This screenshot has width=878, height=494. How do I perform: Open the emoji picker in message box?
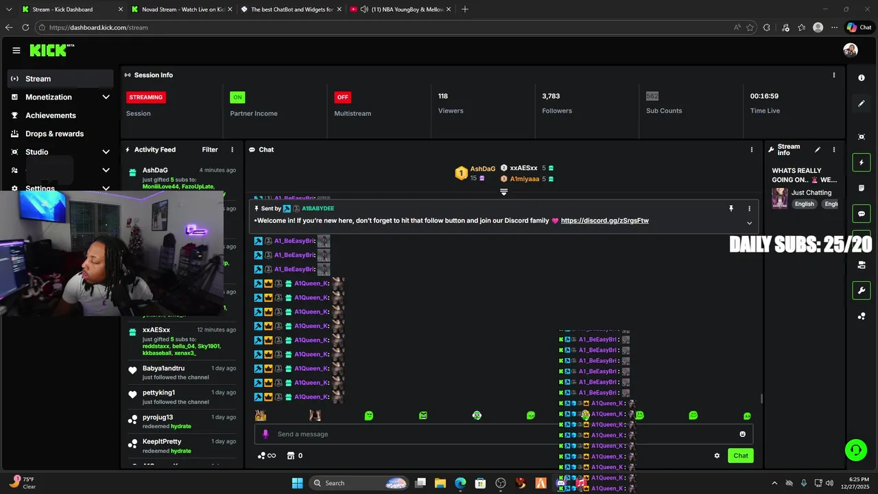coord(742,434)
